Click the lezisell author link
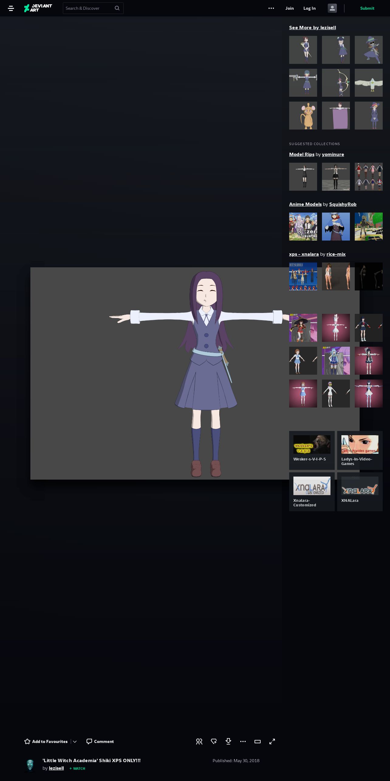Viewport: 390px width, 781px height. click(x=56, y=768)
